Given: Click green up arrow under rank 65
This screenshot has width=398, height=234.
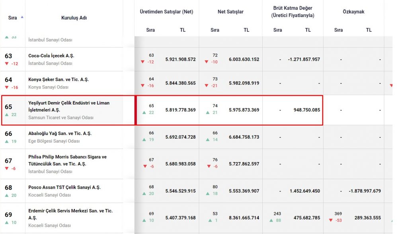Looking at the screenshot, I should coord(7,114).
